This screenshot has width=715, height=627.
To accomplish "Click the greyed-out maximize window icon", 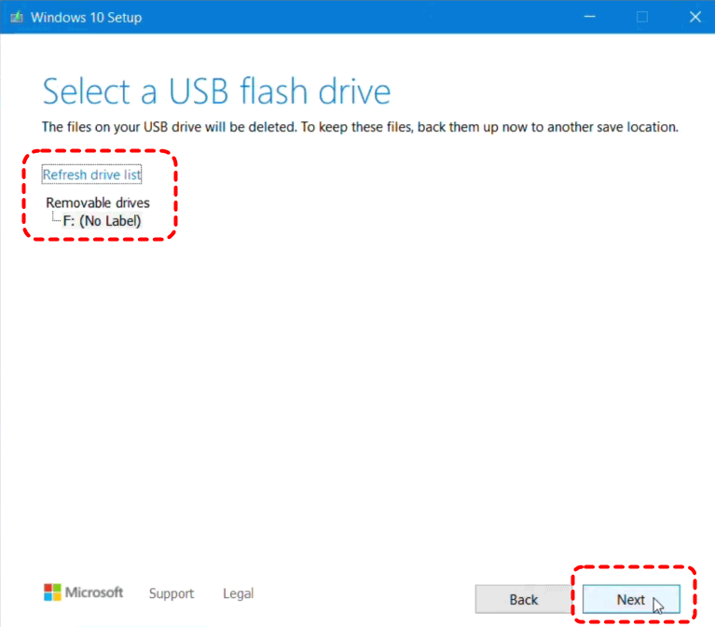I will click(x=642, y=17).
